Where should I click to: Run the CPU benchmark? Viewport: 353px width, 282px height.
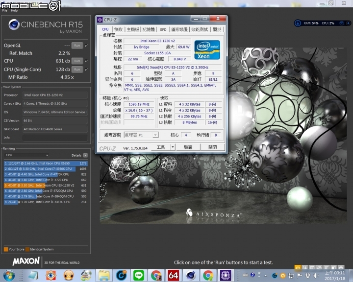(x=77, y=61)
